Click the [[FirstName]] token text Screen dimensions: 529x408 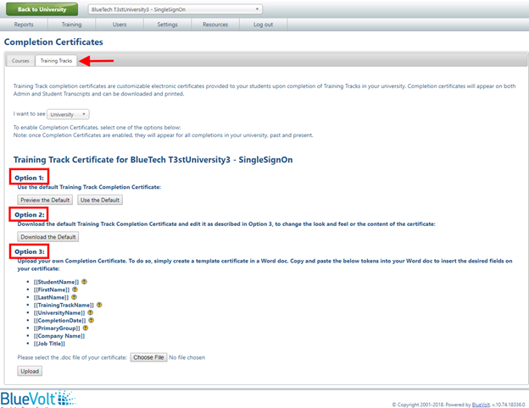tap(52, 289)
